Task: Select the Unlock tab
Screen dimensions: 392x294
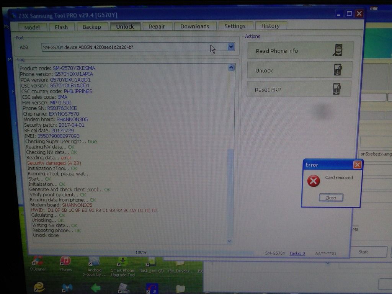Action: pyautogui.click(x=125, y=26)
